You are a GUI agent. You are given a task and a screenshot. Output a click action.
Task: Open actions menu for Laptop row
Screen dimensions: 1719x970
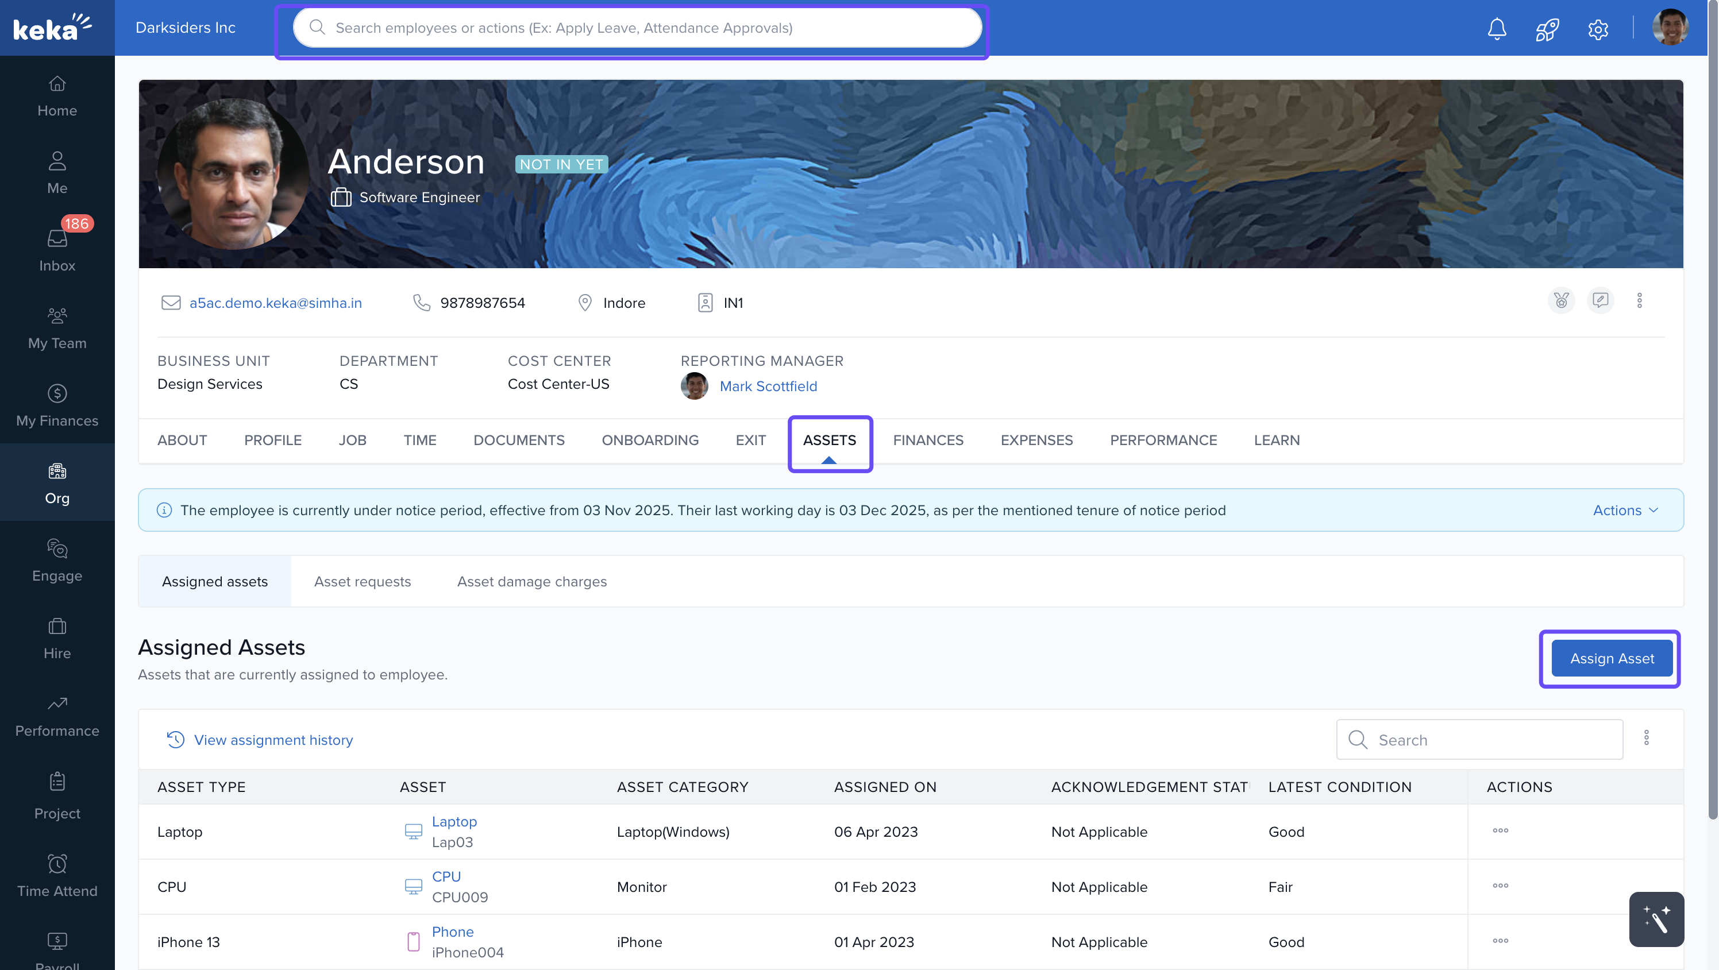1500,830
